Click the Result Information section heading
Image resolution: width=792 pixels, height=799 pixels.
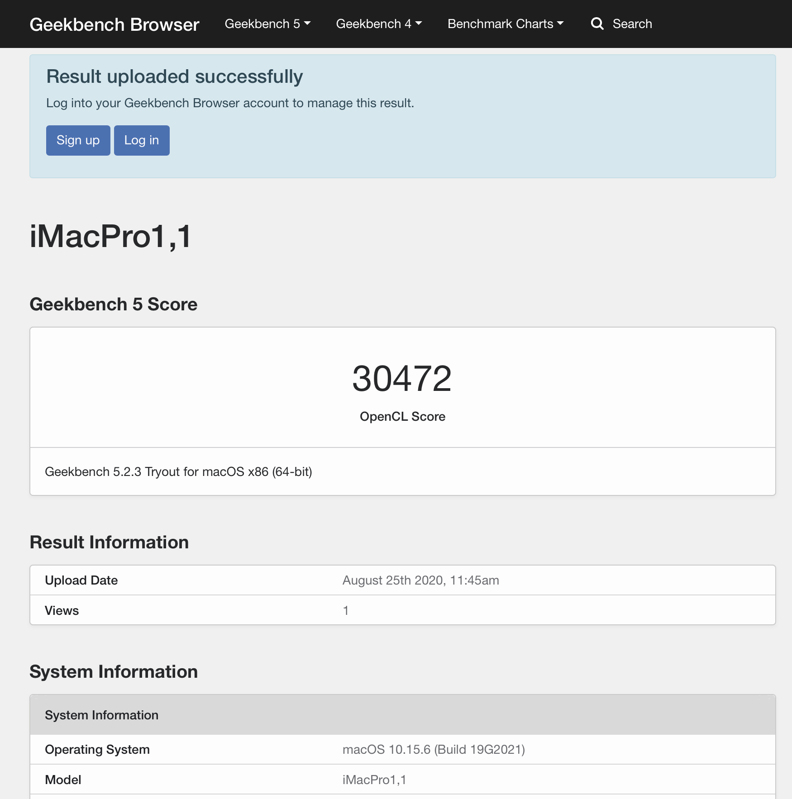109,542
